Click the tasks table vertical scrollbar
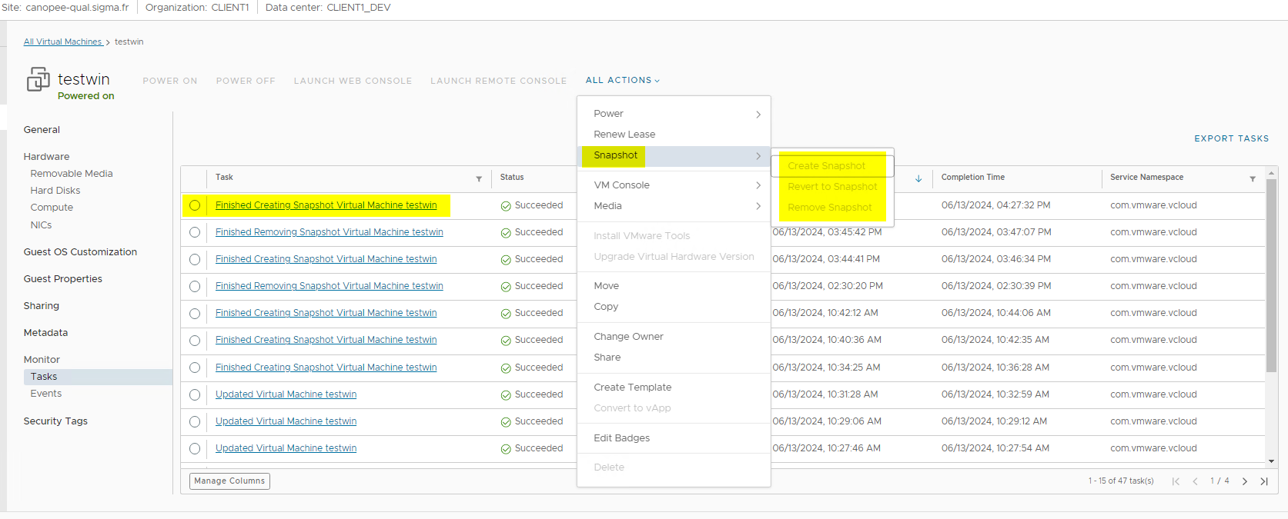This screenshot has height=519, width=1288. point(1271,275)
